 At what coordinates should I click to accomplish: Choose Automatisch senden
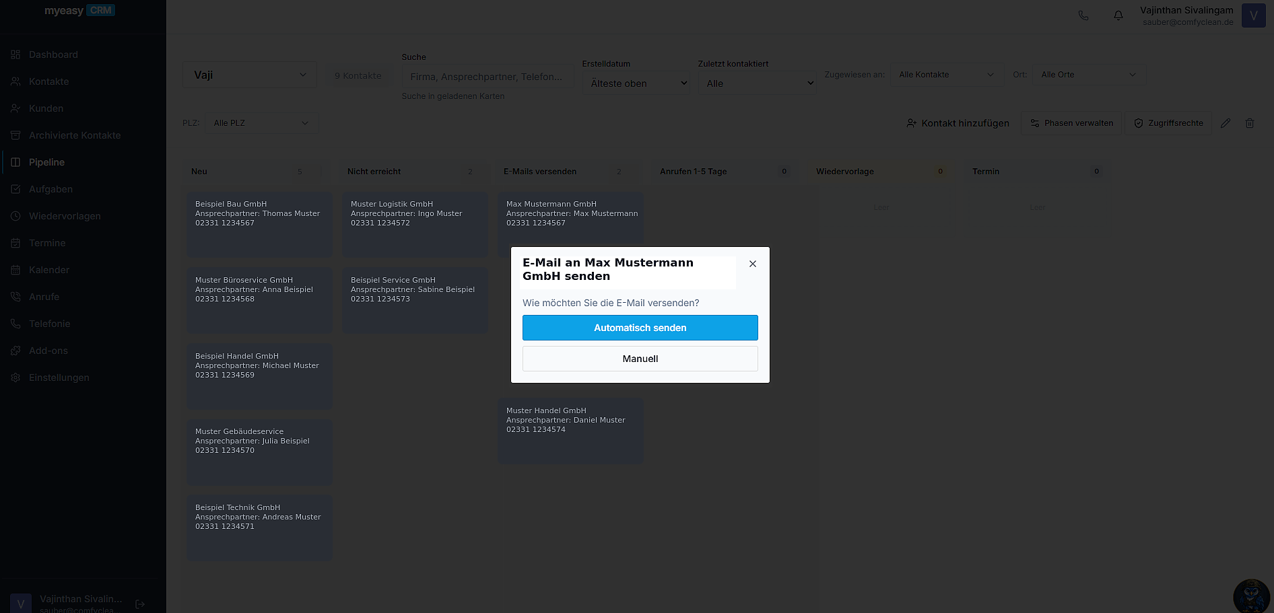(640, 328)
